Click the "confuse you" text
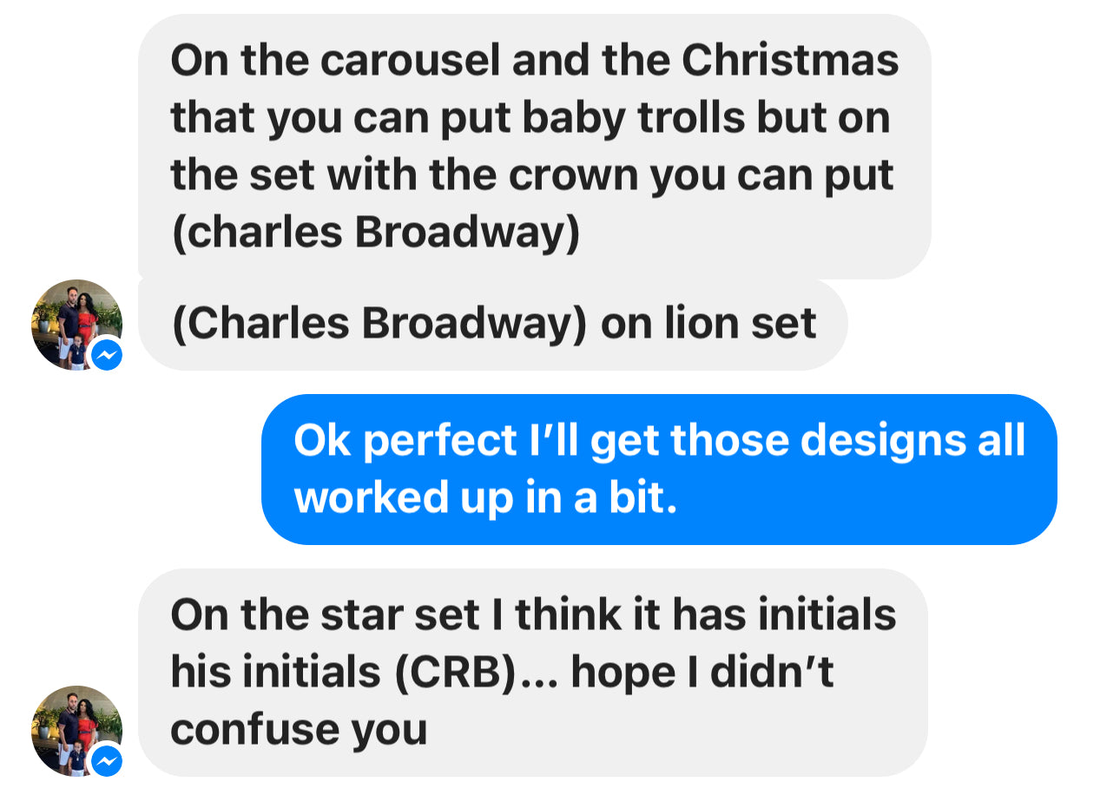Viewport: 1120px width, 795px height. [x=299, y=729]
